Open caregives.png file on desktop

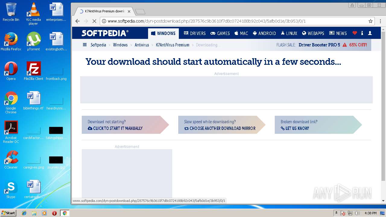tap(33, 163)
